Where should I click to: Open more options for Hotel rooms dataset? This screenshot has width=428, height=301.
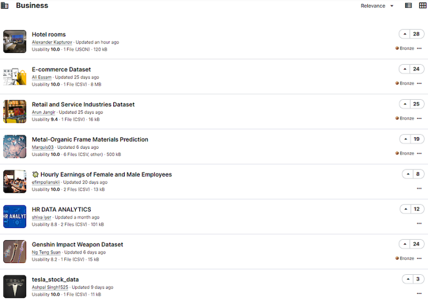tap(419, 48)
